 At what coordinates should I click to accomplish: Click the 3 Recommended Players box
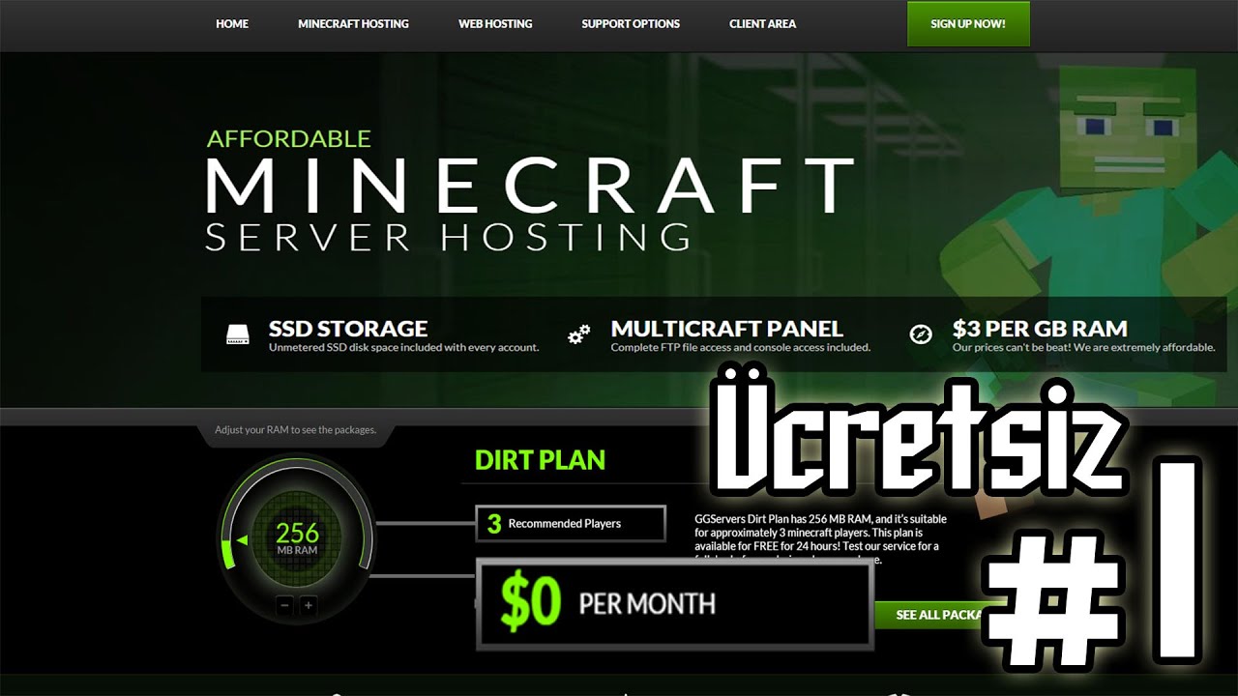(x=571, y=523)
